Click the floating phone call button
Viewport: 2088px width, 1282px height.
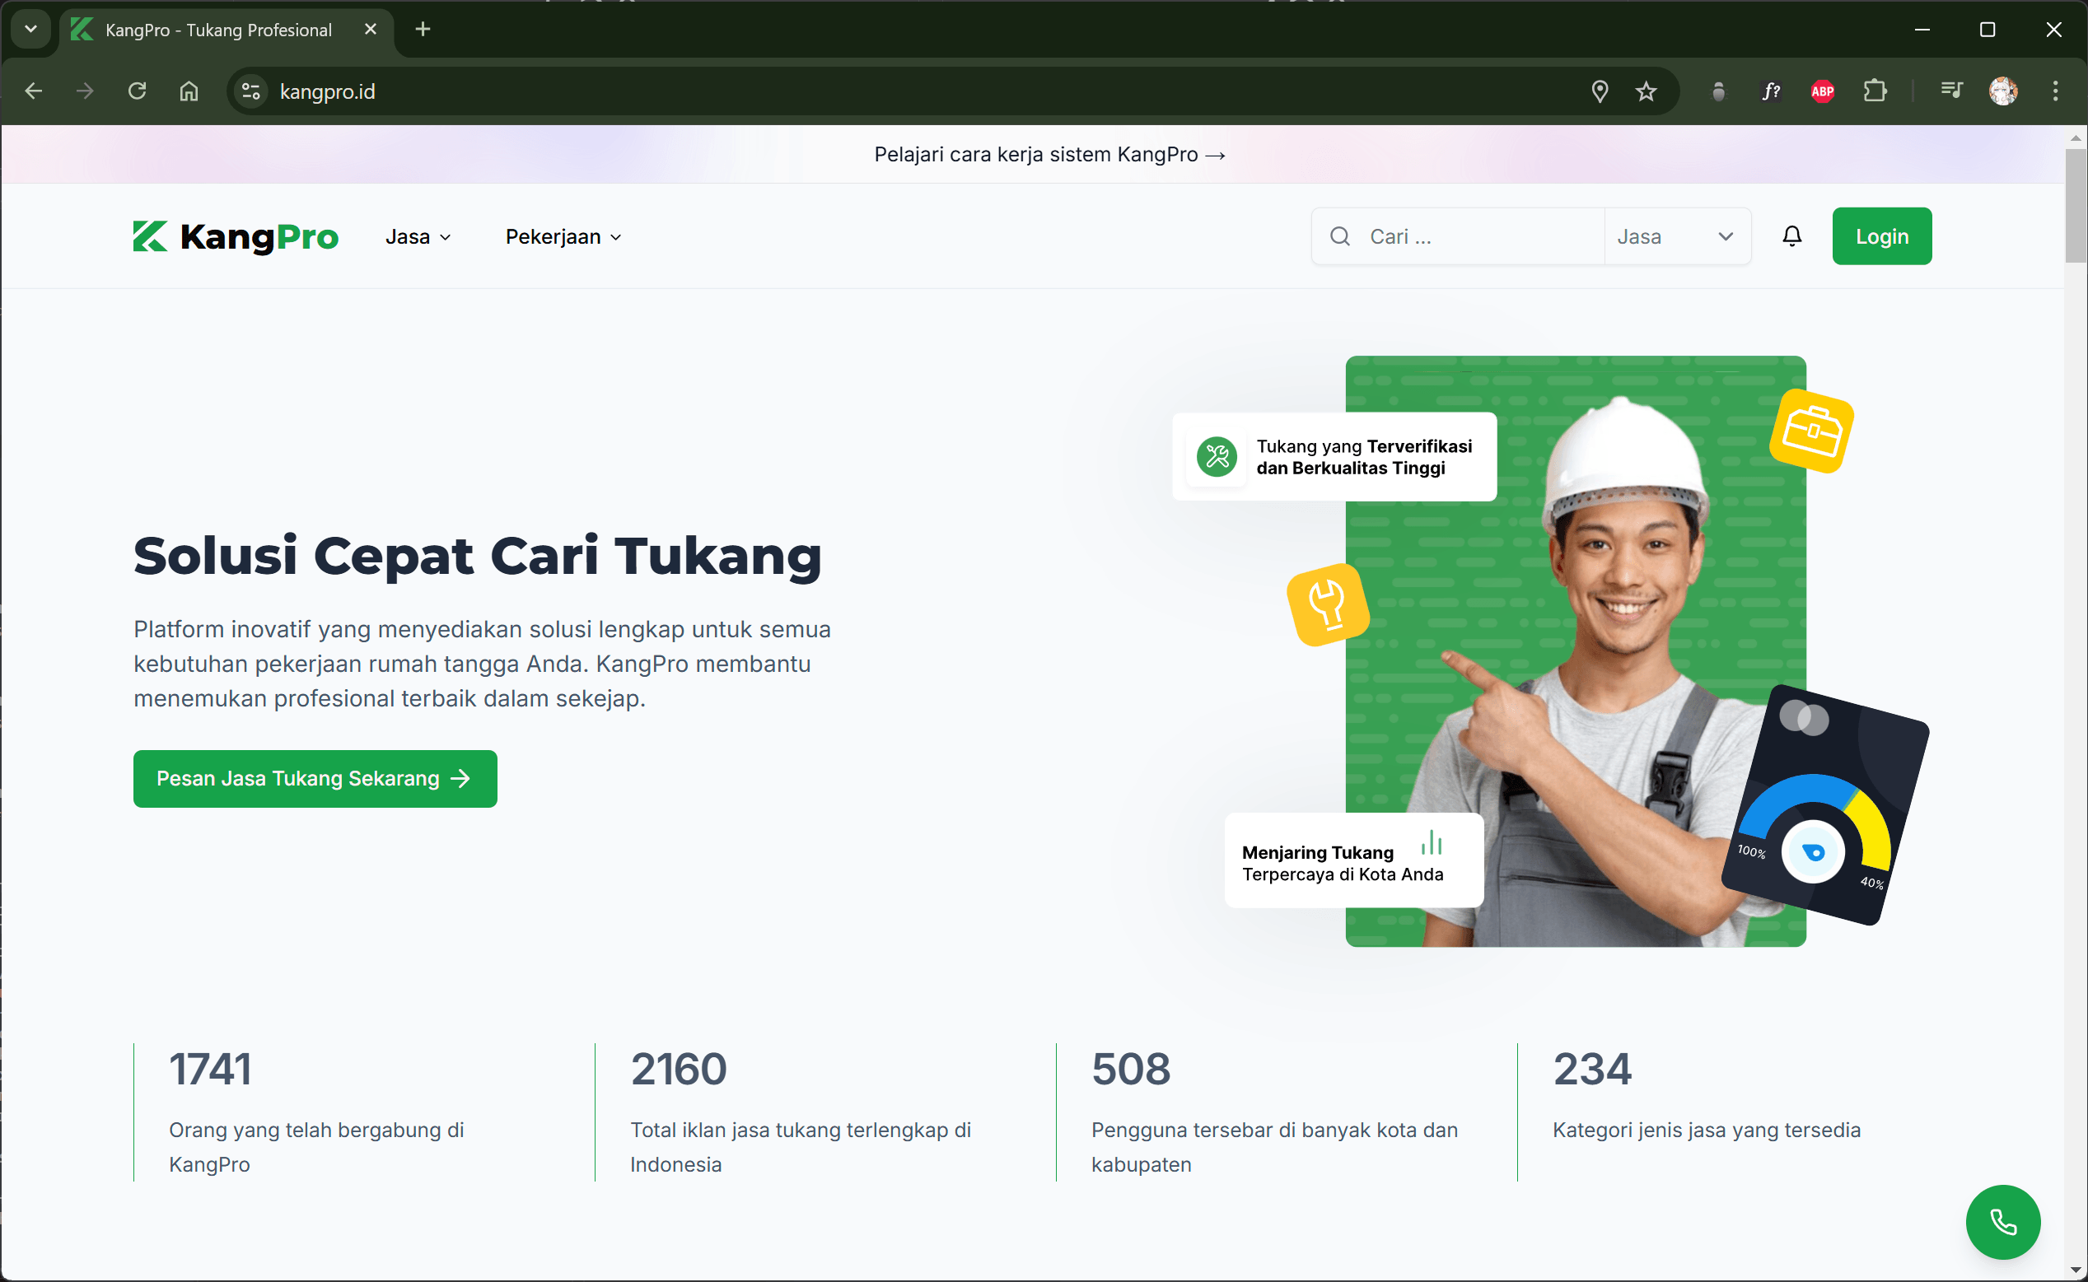click(x=2003, y=1222)
